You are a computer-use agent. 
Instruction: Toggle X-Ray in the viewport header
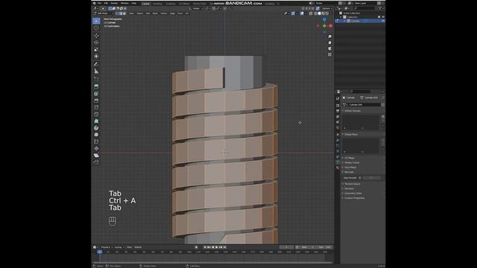(311, 13)
